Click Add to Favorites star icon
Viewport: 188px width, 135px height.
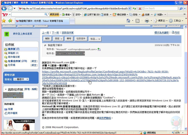[x=10, y=21]
